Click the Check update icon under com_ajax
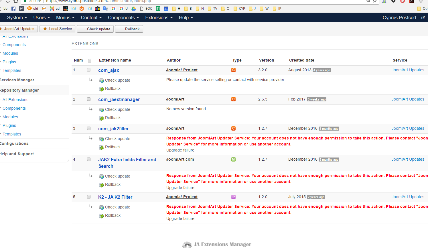428x248 pixels. pyautogui.click(x=101, y=80)
